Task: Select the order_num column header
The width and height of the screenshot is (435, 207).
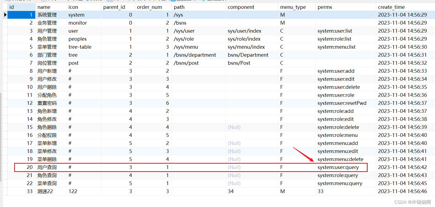Action: click(153, 7)
